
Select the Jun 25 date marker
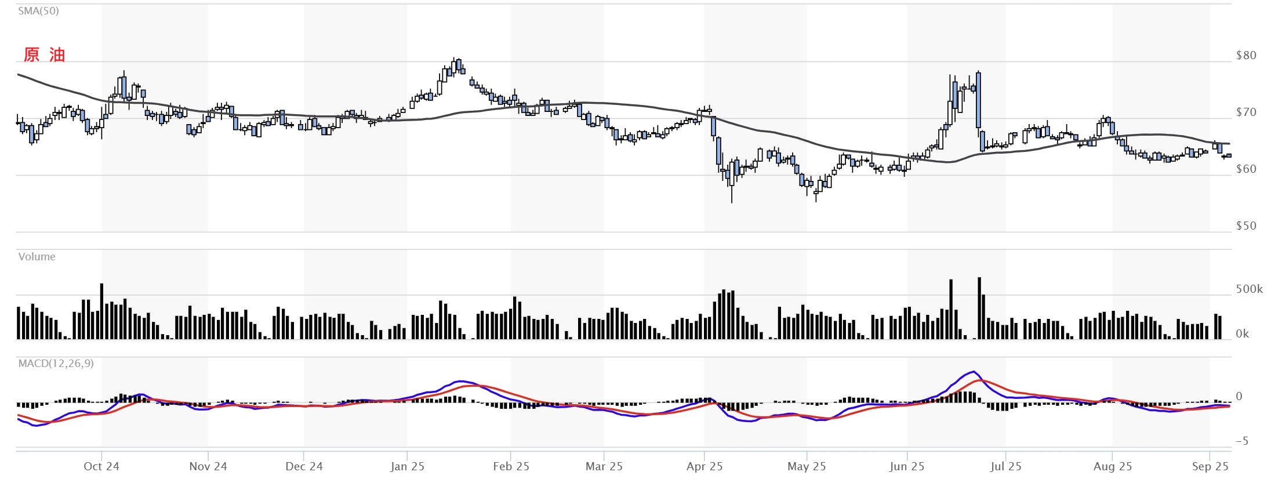coord(907,467)
